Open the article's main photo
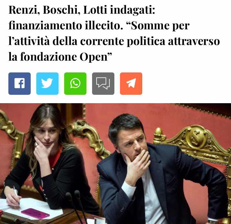The height and width of the screenshot is (224, 231). [116, 164]
